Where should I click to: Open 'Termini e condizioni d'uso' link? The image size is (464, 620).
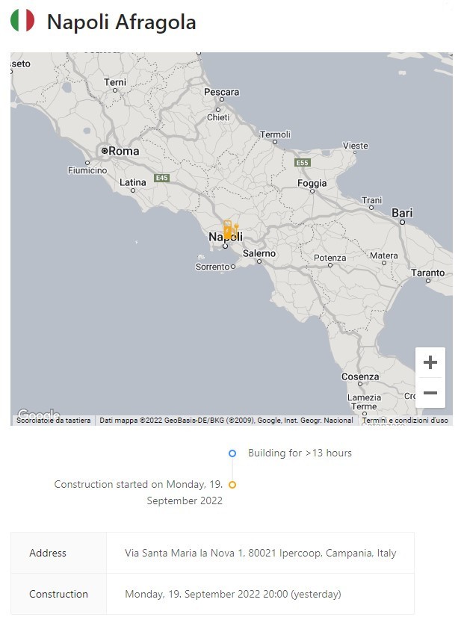pyautogui.click(x=405, y=421)
